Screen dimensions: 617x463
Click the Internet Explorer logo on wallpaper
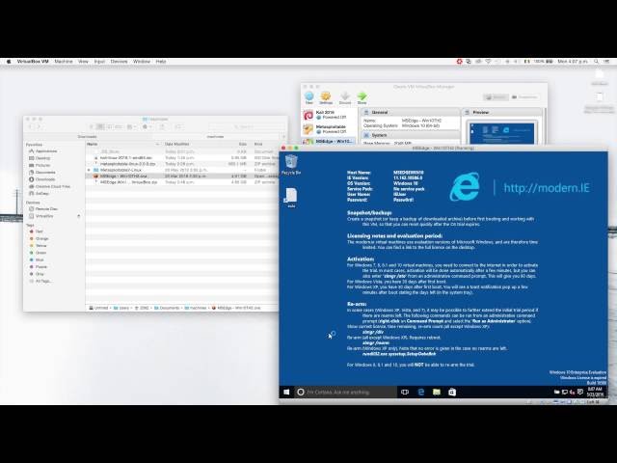pos(465,187)
